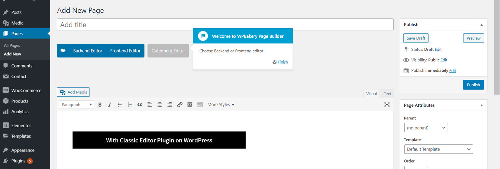Insert a bulleted list

coord(120,104)
